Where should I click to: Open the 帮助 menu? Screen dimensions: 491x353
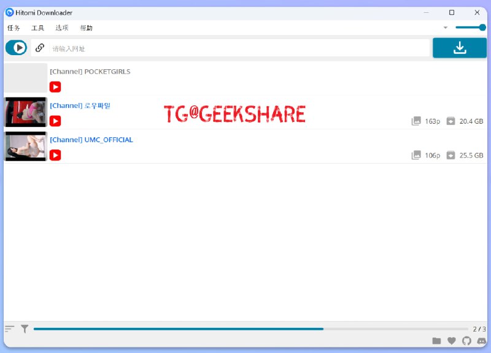point(85,28)
